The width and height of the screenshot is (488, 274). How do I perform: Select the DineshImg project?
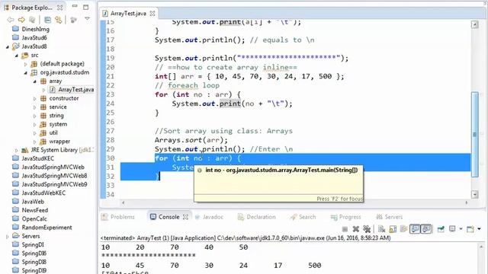coord(30,29)
